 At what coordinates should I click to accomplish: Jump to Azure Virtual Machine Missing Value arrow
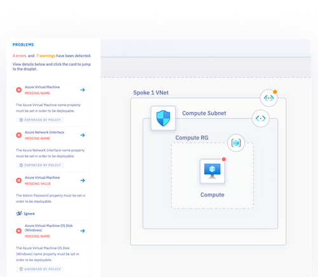tap(83, 180)
